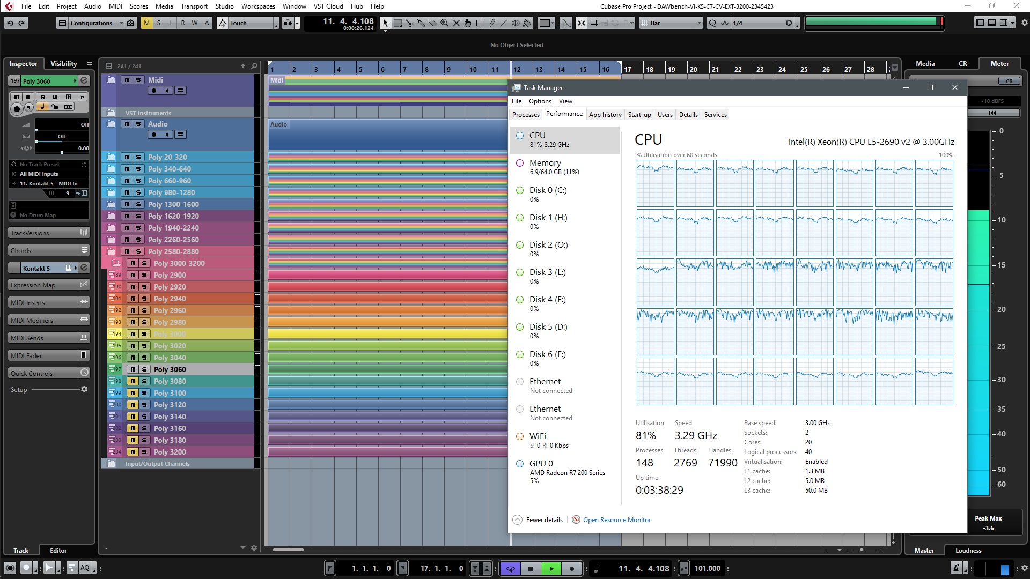Switch to the App history tab
Image resolution: width=1030 pixels, height=579 pixels.
coord(605,115)
